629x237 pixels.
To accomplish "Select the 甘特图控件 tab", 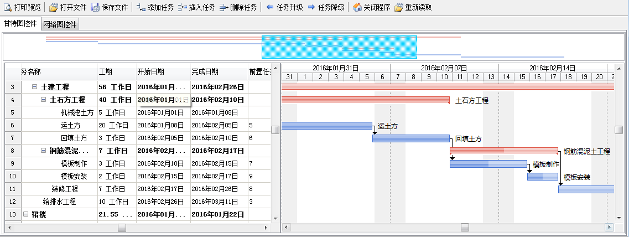I will [20, 24].
